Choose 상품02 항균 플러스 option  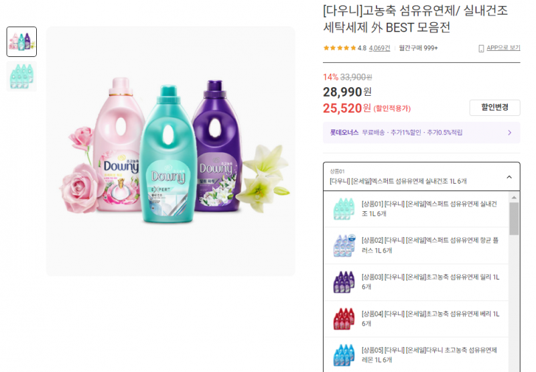click(416, 245)
